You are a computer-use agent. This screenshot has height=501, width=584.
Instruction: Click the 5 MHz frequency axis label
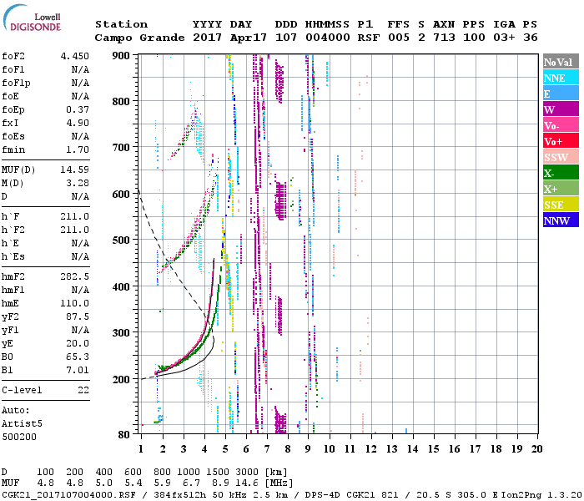[x=225, y=449]
